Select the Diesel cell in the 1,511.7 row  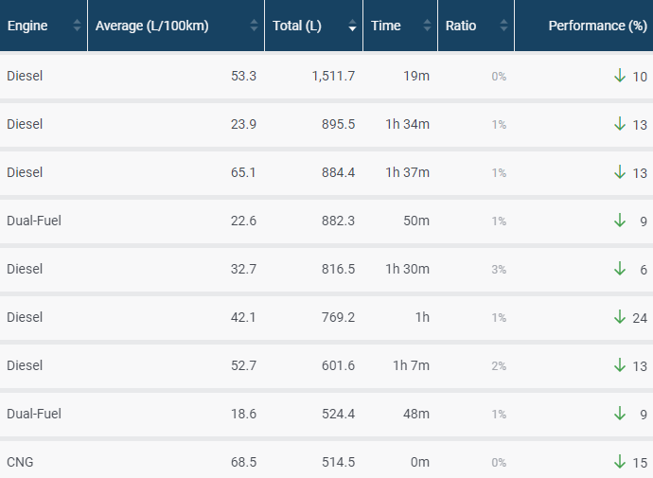[x=25, y=76]
